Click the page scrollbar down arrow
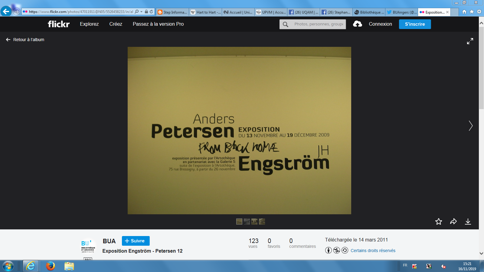 481,253
